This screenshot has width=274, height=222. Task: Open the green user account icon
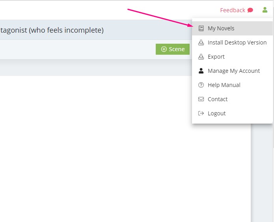(x=265, y=10)
